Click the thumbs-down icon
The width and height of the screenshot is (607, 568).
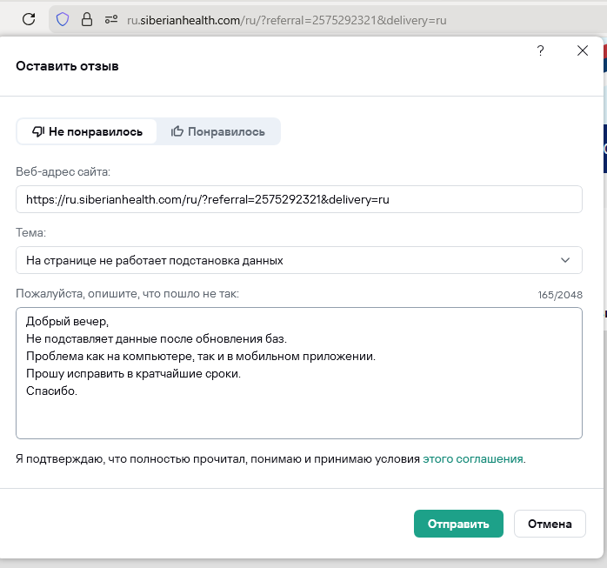click(38, 131)
